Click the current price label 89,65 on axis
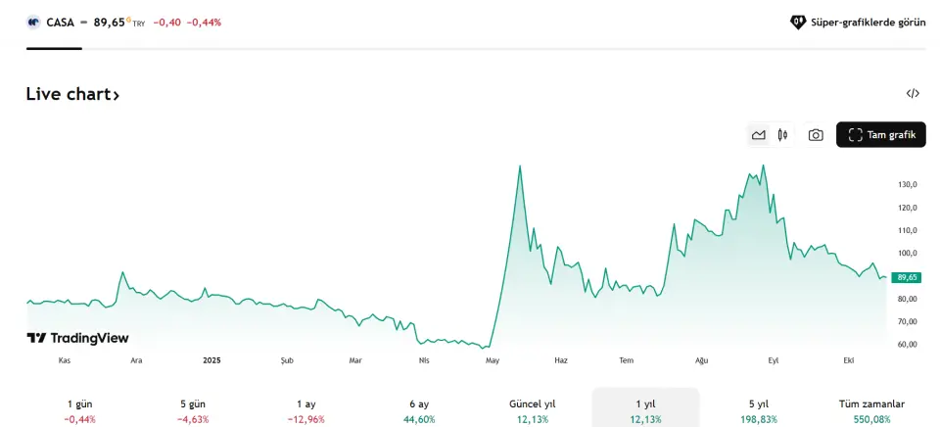This screenshot has height=427, width=940. coord(907,277)
